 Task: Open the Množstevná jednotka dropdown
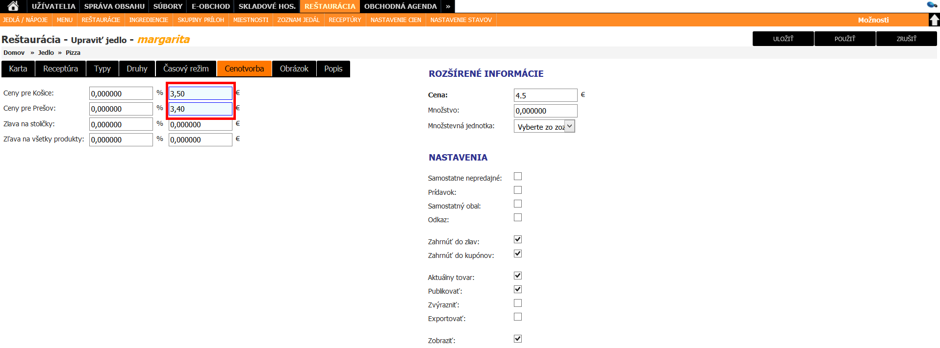(x=544, y=127)
